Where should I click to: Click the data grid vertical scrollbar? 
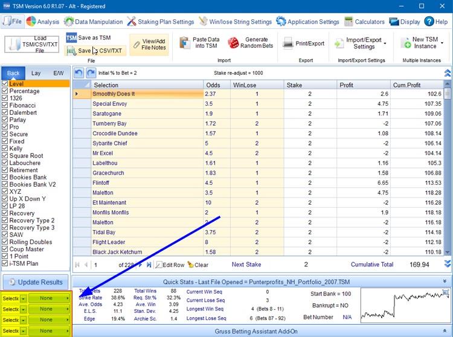coord(448,169)
